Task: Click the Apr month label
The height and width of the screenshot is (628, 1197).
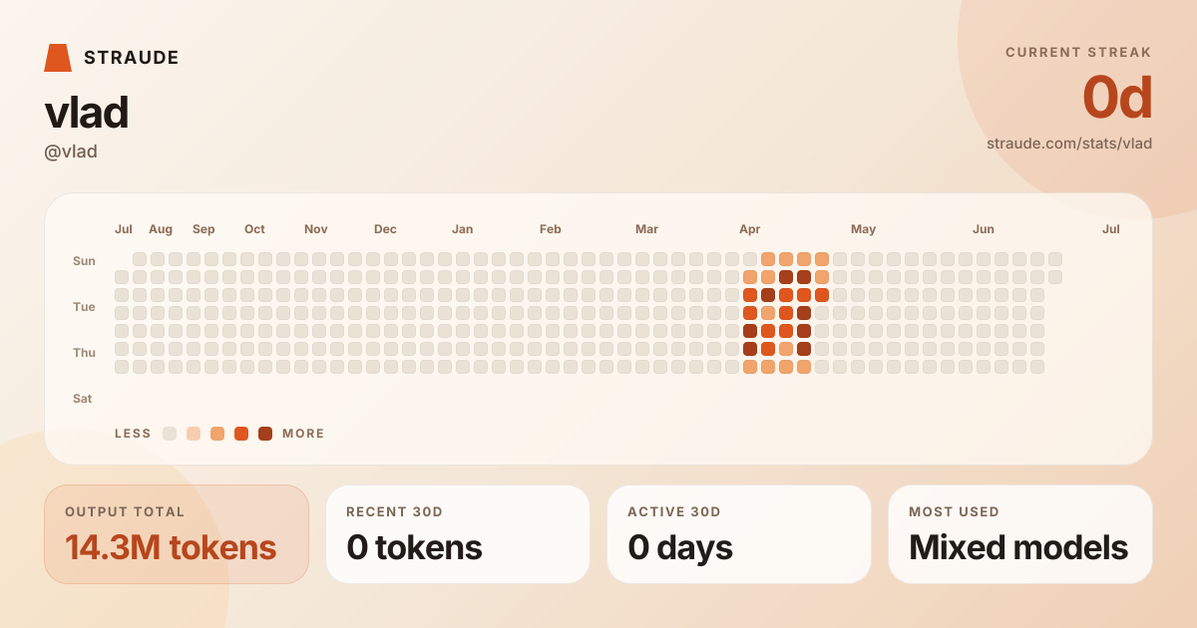Action: (x=750, y=229)
